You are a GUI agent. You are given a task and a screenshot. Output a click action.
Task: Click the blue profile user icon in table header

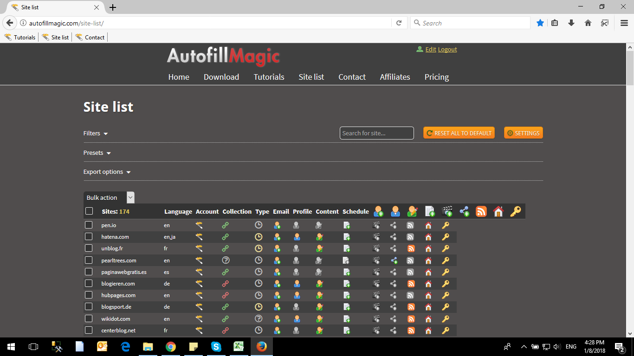coord(395,211)
